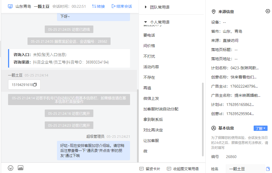End the chat with 结束会话
This screenshot has width=272, height=173.
tap(122, 6)
